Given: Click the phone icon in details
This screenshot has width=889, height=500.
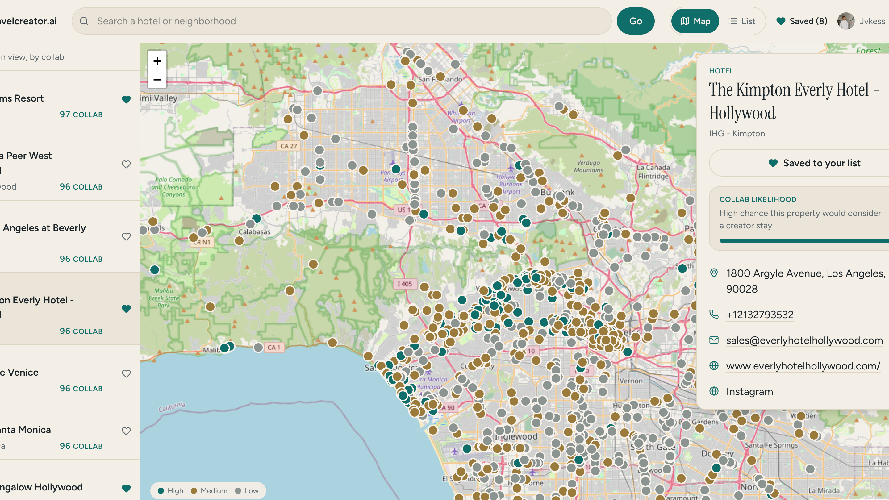Looking at the screenshot, I should [x=714, y=315].
